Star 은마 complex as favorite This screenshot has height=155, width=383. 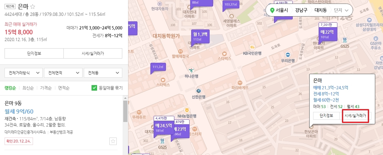(x=33, y=6)
